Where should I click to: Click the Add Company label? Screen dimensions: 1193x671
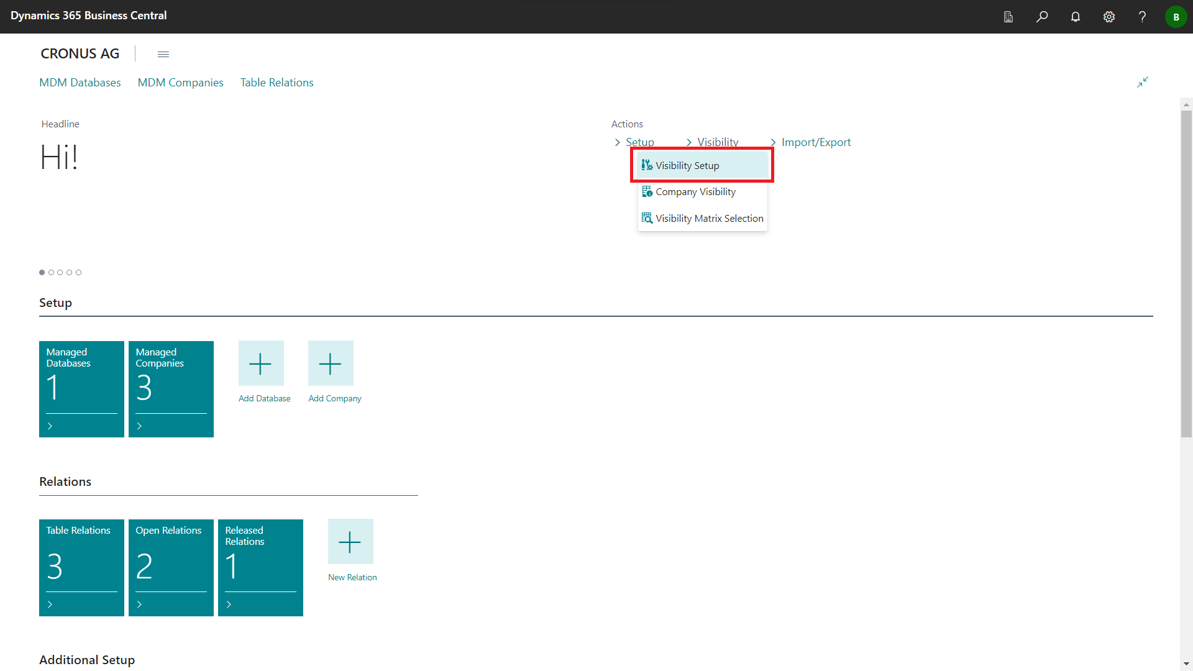335,398
